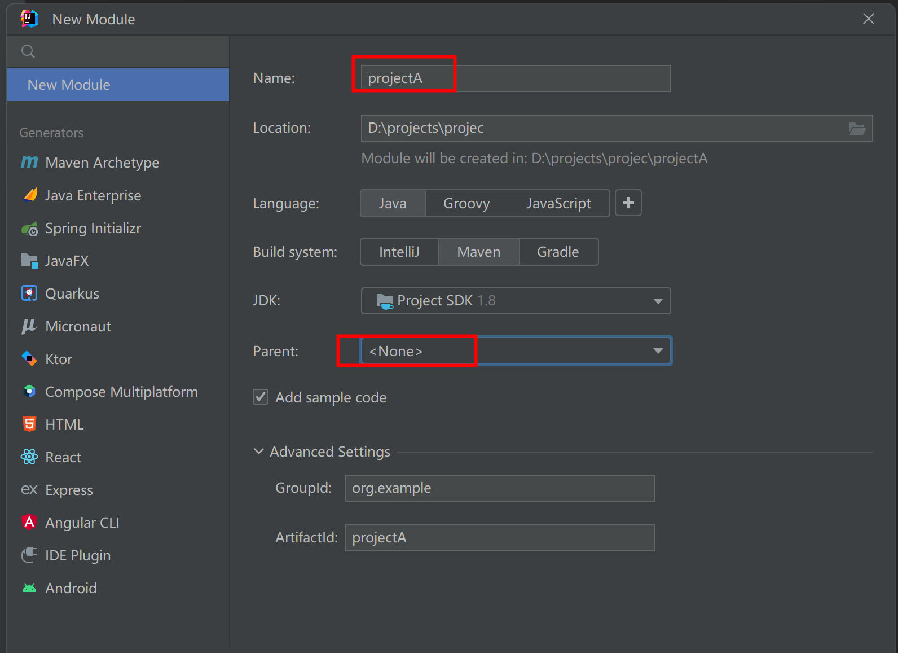Select New Module in the sidebar
This screenshot has height=653, width=898.
(118, 85)
